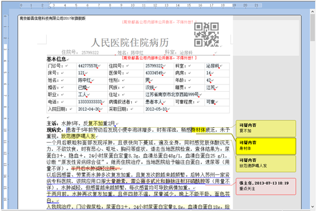The image size is (317, 211).
Task: Click the 主诉 label
Action: click(53, 123)
